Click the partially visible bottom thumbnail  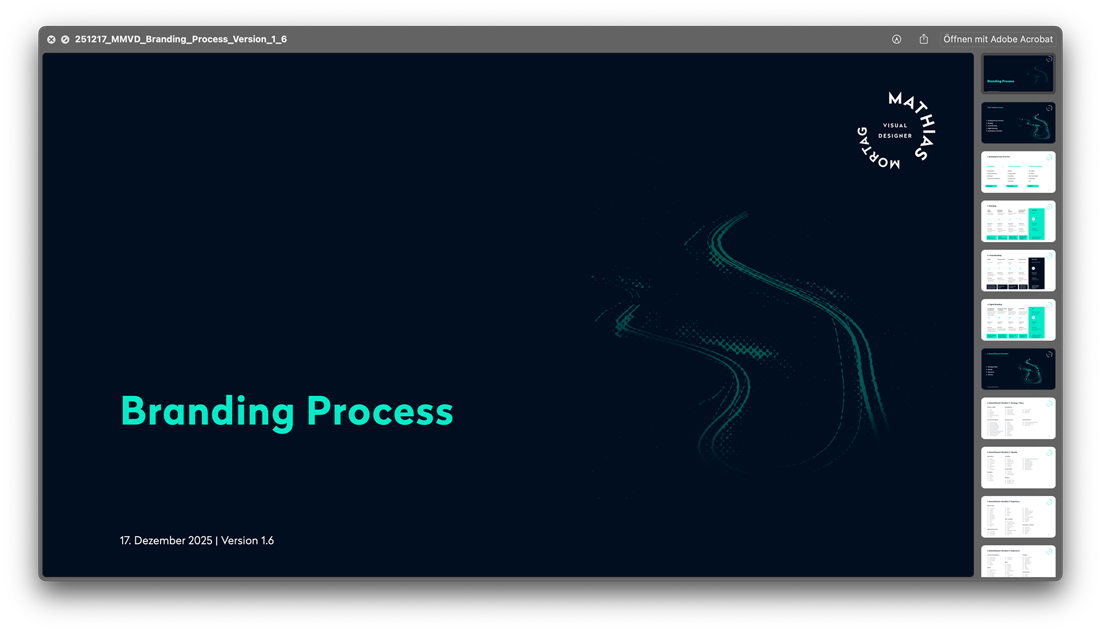click(x=1018, y=562)
